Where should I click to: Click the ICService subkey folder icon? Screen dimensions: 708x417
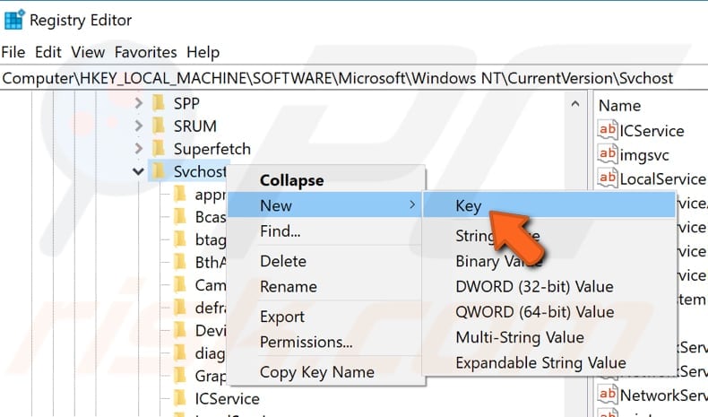[180, 398]
